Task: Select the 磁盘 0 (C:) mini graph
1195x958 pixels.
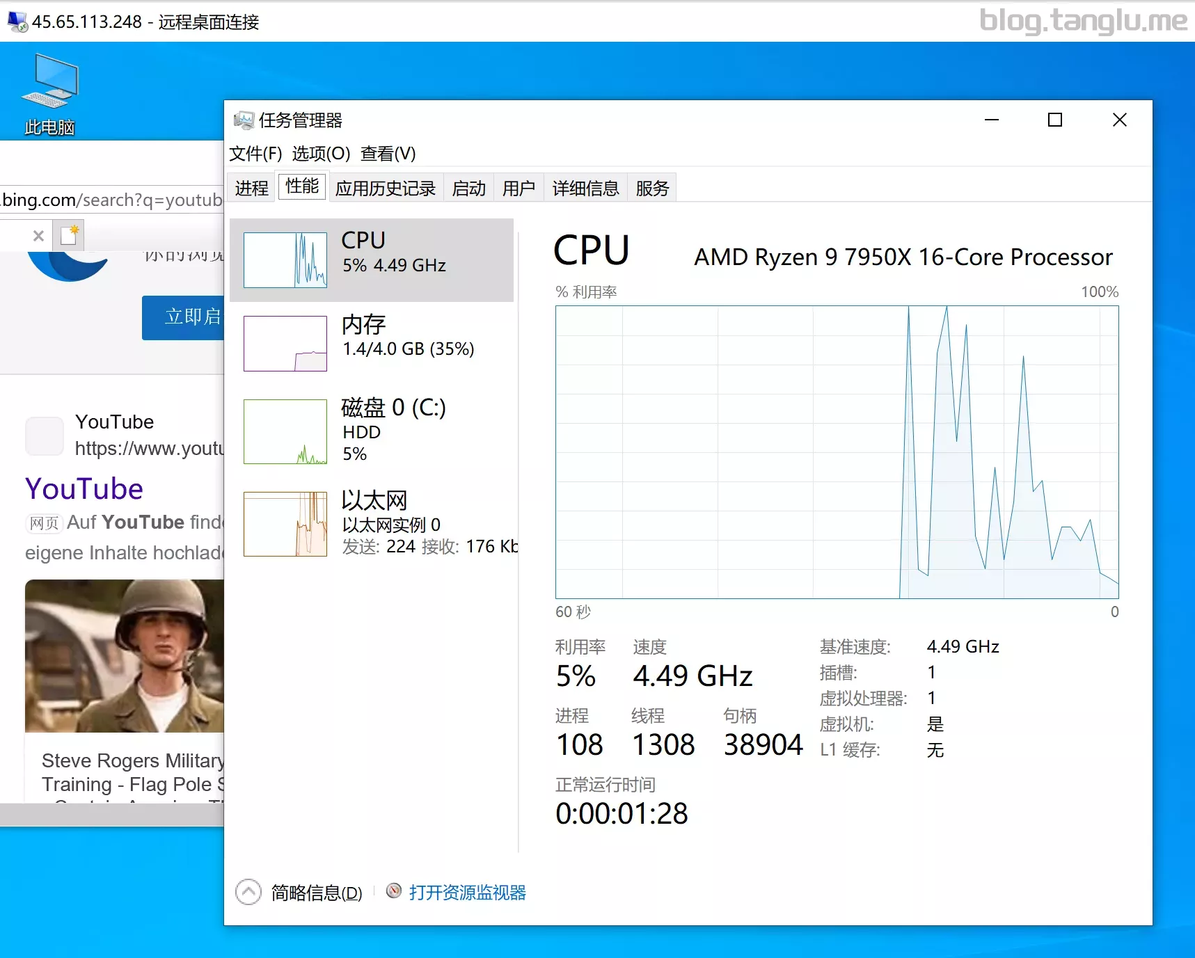Action: pos(285,431)
